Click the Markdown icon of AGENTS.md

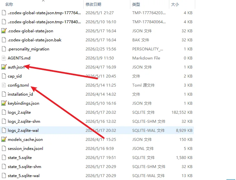[x=4, y=58]
